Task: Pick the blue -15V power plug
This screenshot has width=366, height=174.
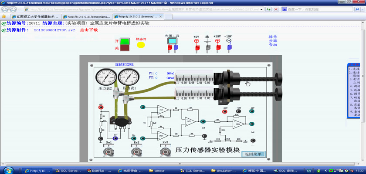Action: (x=229, y=48)
